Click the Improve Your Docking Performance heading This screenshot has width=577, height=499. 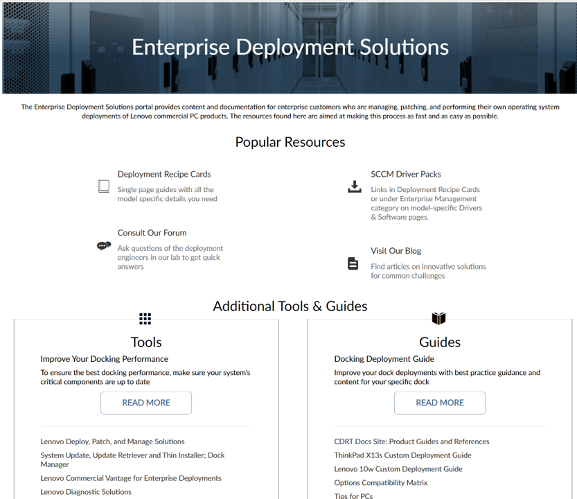(104, 359)
